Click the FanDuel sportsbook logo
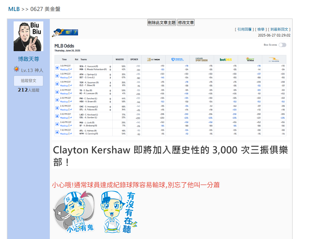Screen dimensions: 309x239 tap(178, 59)
